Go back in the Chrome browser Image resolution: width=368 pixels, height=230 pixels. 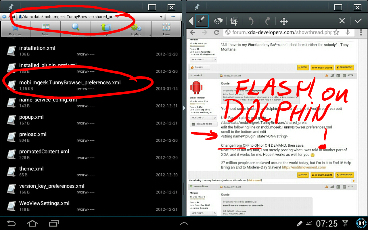[193, 32]
